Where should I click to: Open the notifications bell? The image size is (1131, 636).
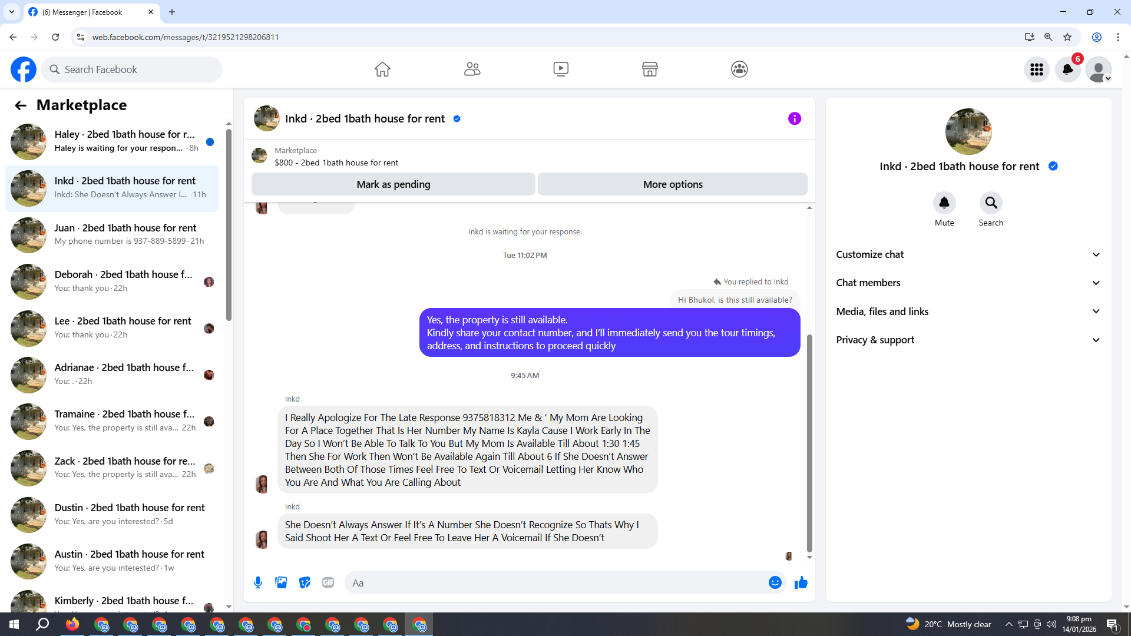coord(1067,69)
